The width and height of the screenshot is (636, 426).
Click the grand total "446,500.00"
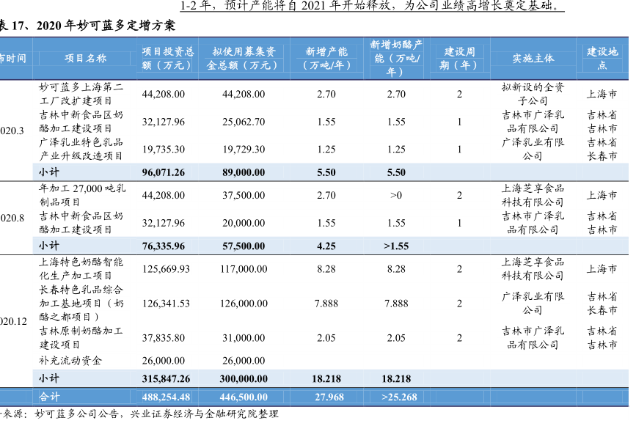[244, 397]
